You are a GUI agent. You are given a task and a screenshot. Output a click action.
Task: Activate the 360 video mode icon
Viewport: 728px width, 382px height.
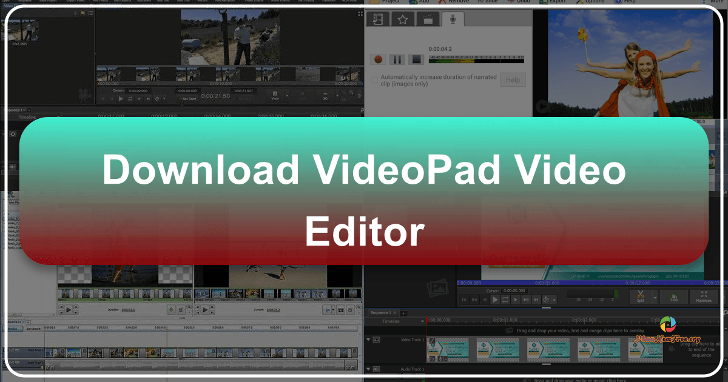(673, 296)
